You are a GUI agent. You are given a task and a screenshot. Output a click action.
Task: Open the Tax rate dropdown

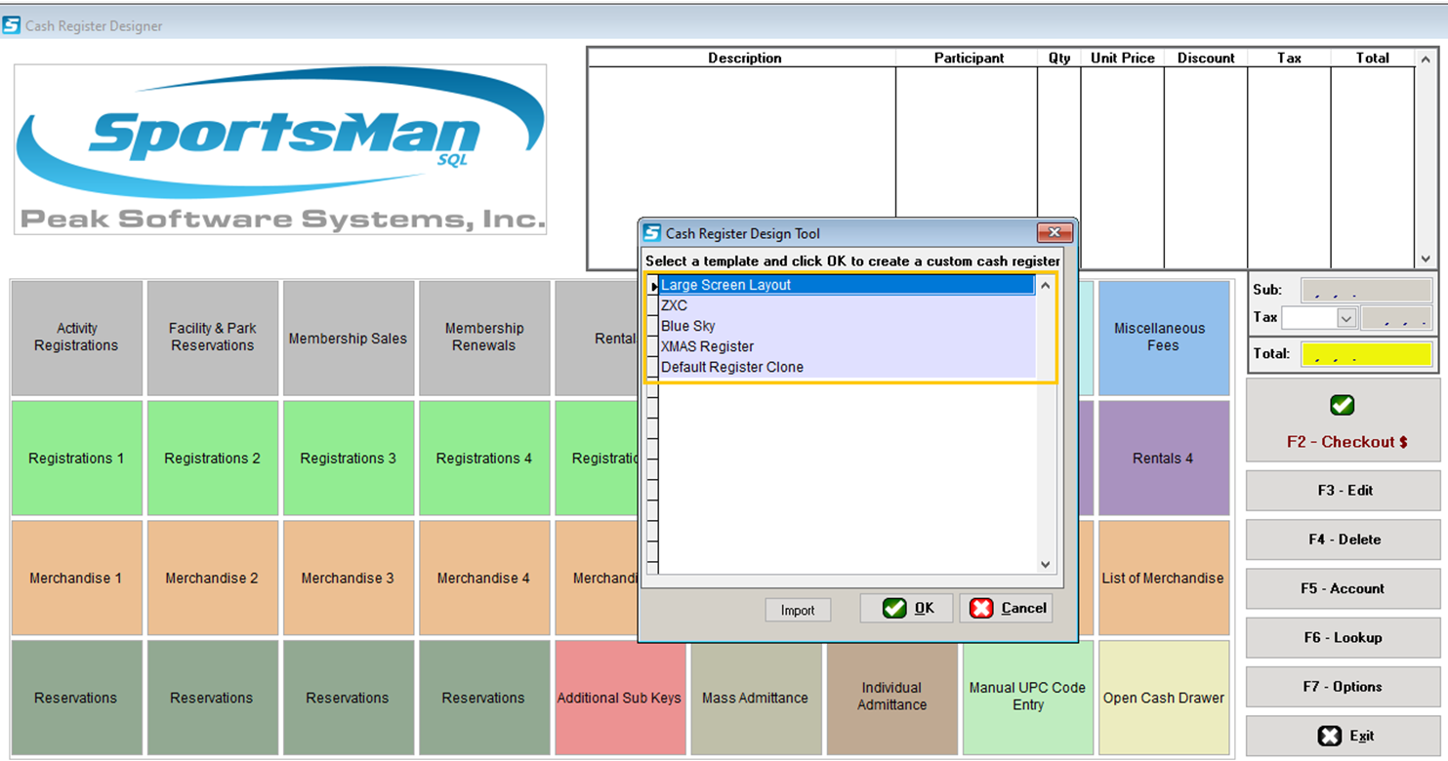pos(1346,318)
